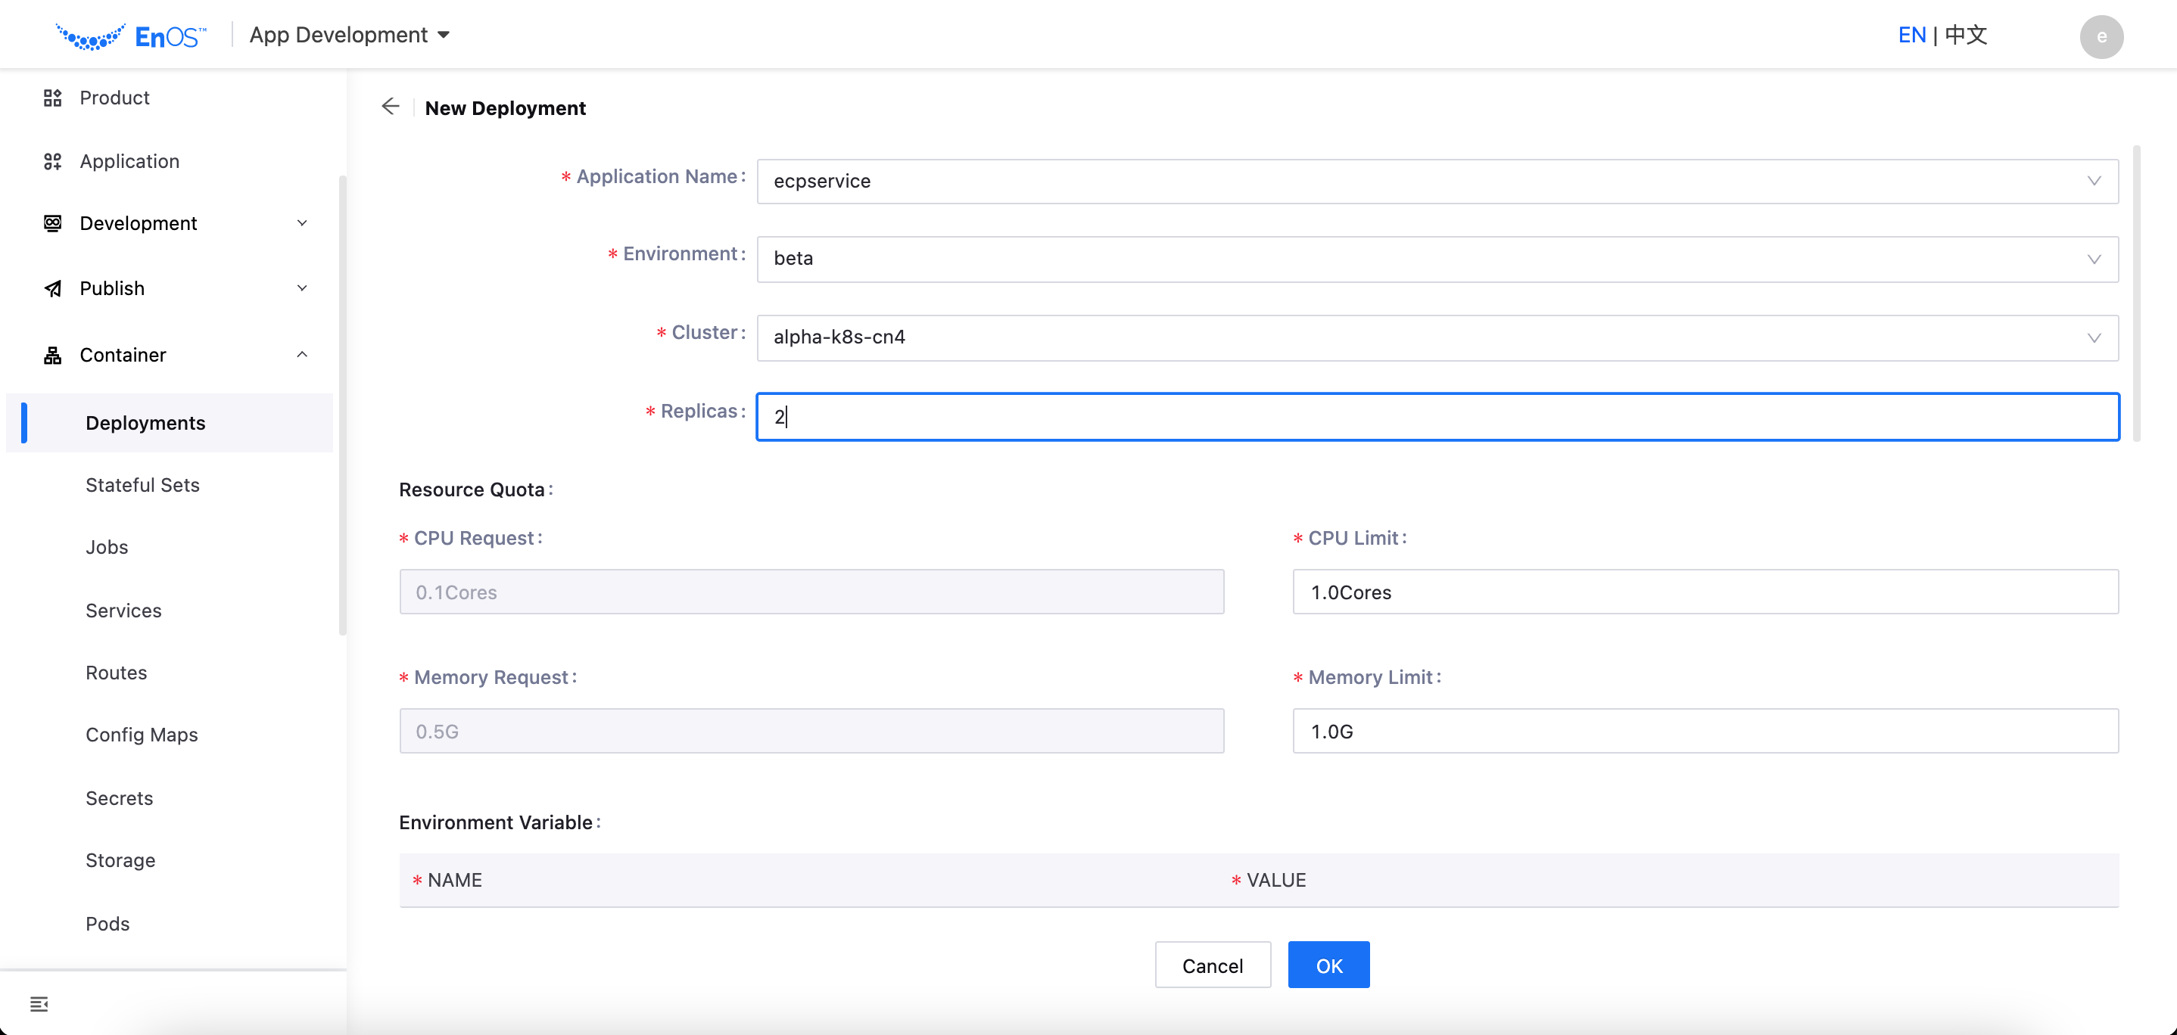This screenshot has height=1035, width=2177.
Task: Click the sidebar collapse icon at bottom left
Action: tap(39, 1004)
